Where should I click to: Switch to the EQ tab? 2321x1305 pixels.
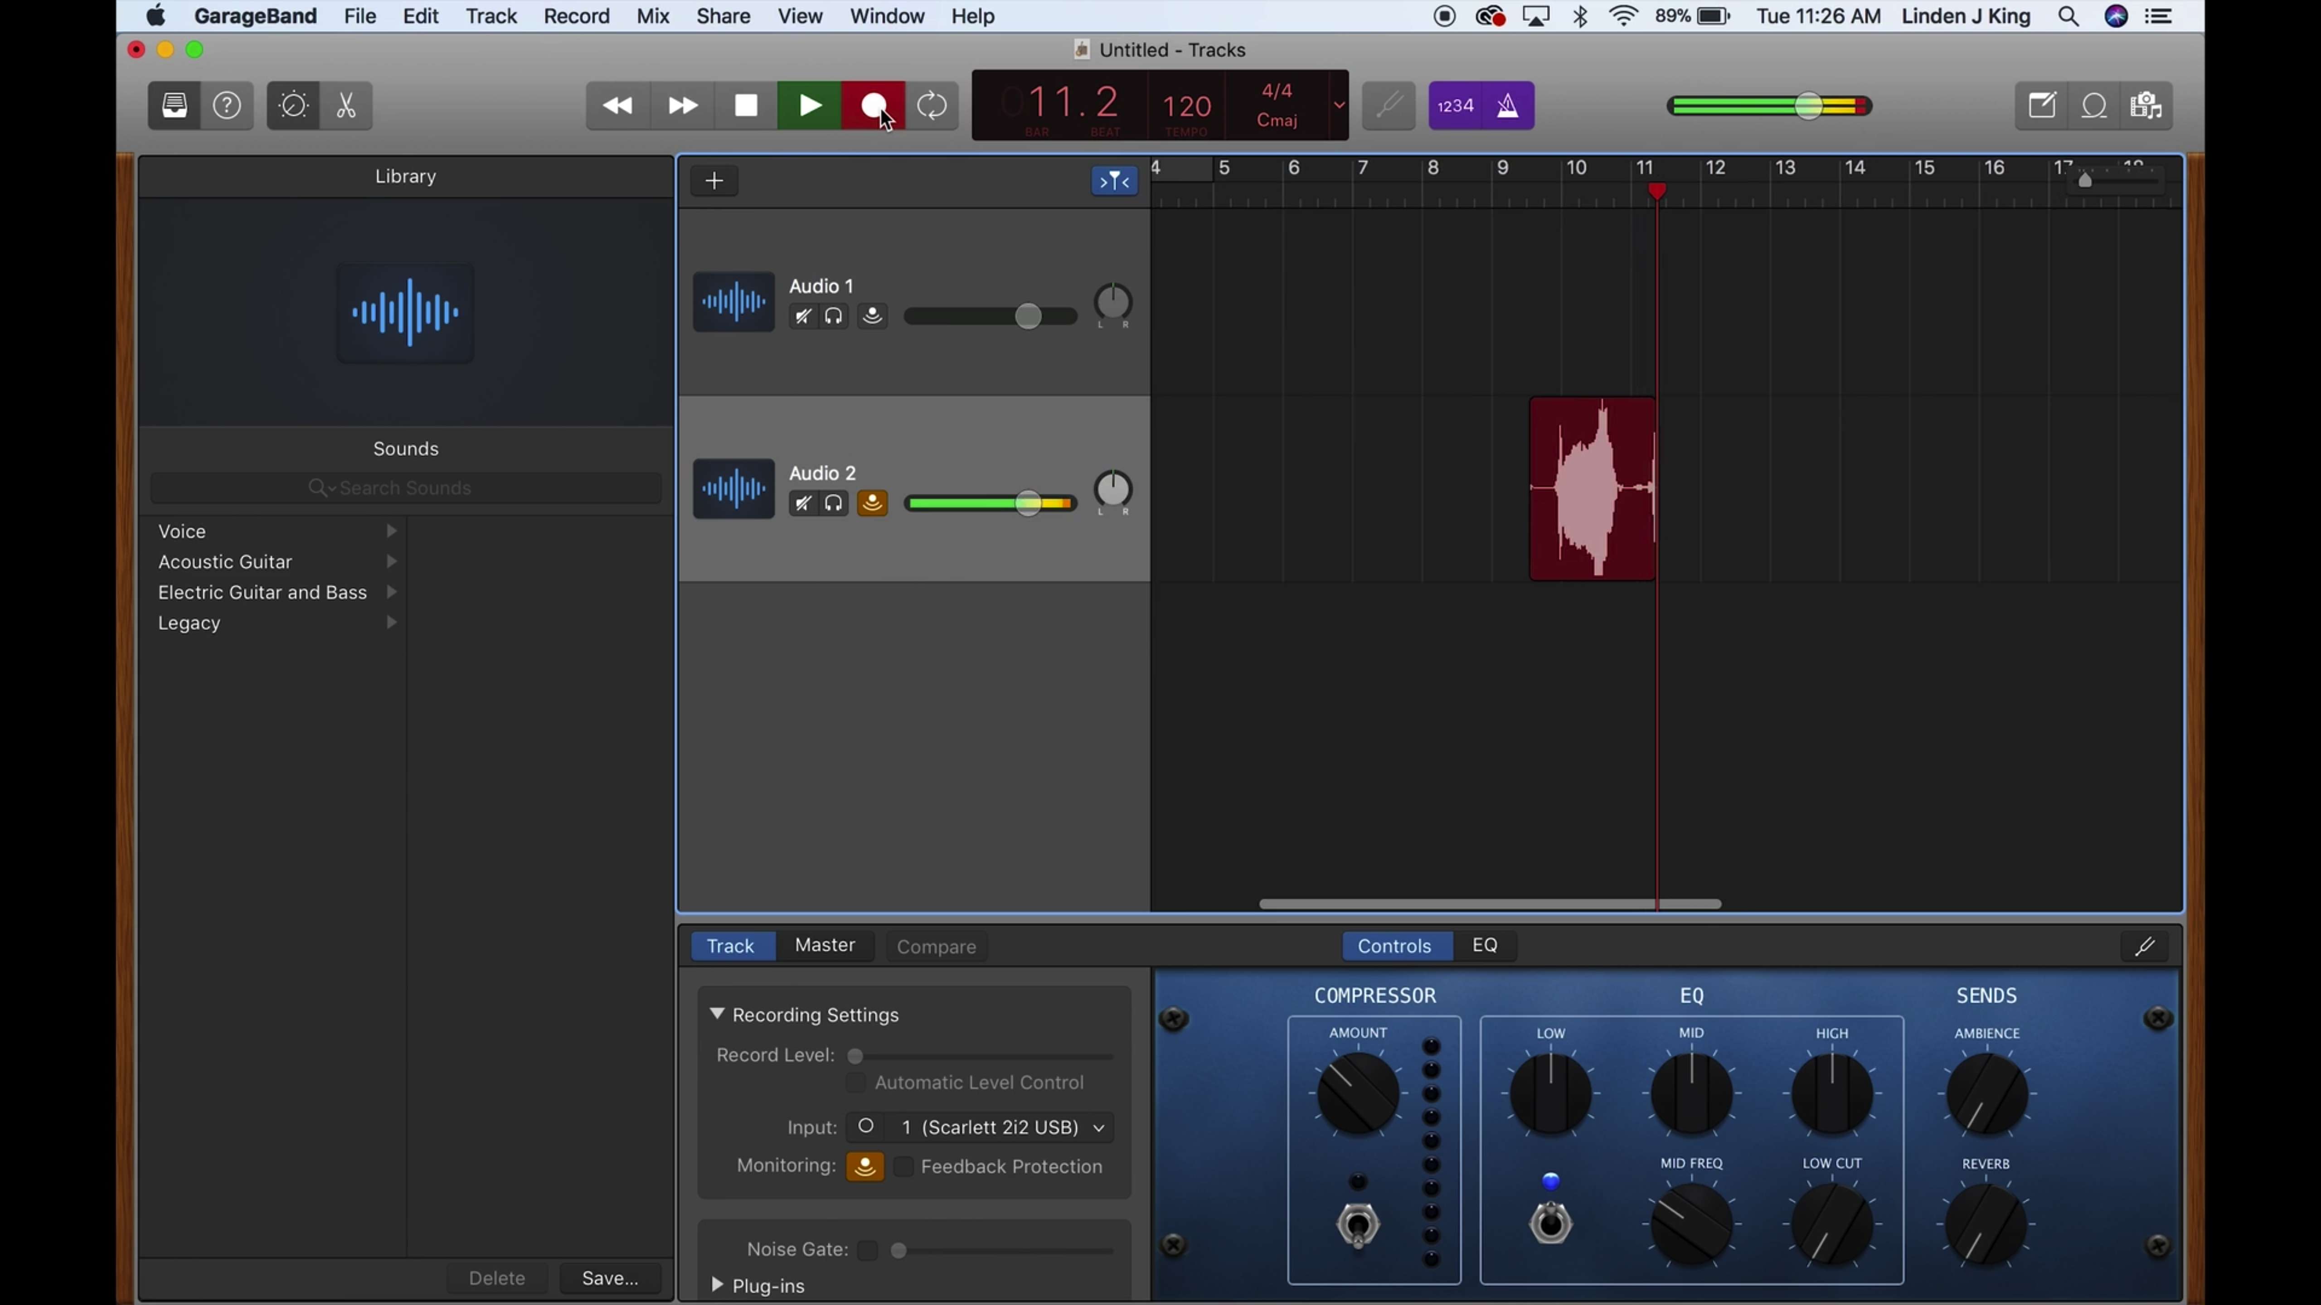click(x=1485, y=946)
